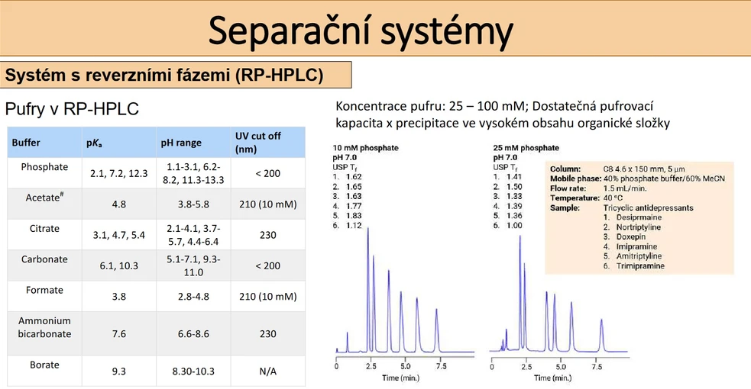The width and height of the screenshot is (751, 389).
Task: Click 'C8 4.6 x 150 mm, 5 µm' value
Action: (644, 169)
